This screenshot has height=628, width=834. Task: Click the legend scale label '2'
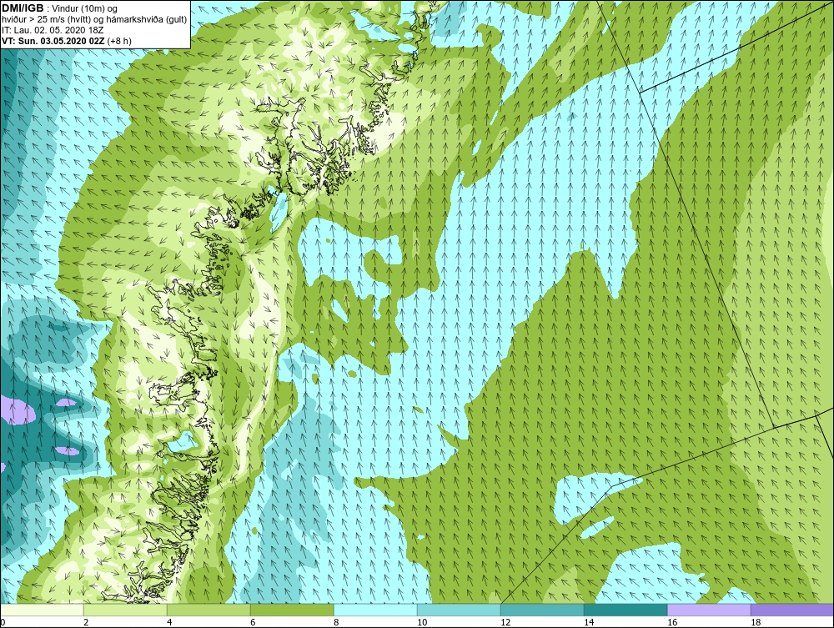pyautogui.click(x=86, y=622)
